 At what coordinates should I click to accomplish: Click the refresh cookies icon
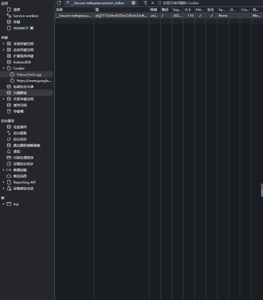[x=59, y=3]
